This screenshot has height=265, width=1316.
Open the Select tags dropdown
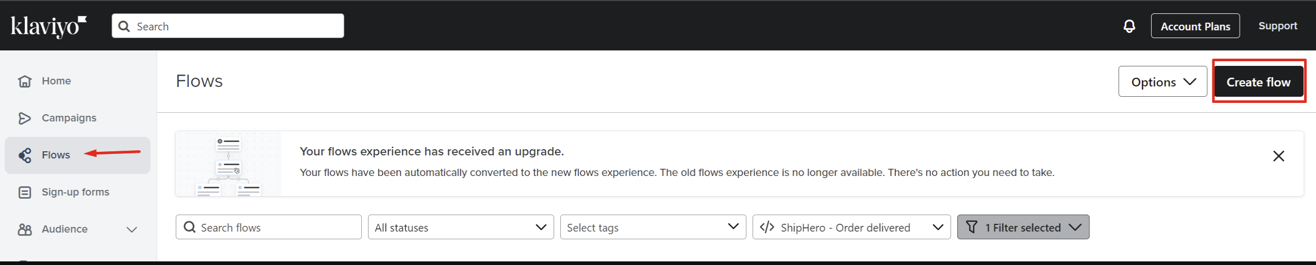pyautogui.click(x=653, y=227)
